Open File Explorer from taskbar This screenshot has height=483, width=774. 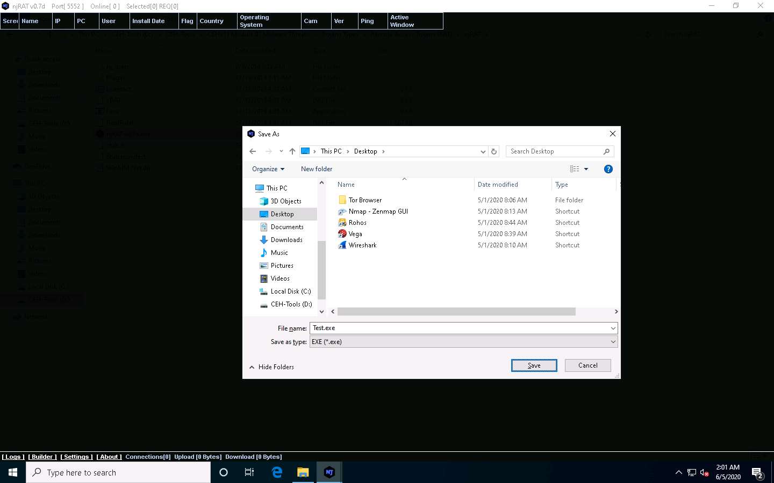coord(303,472)
